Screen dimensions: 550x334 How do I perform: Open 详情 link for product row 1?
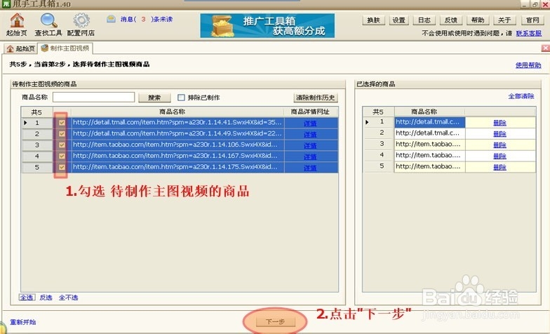point(310,123)
